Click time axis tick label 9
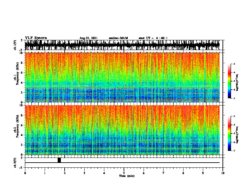Image resolution: width=251 pixels, height=194 pixels. click(x=203, y=173)
